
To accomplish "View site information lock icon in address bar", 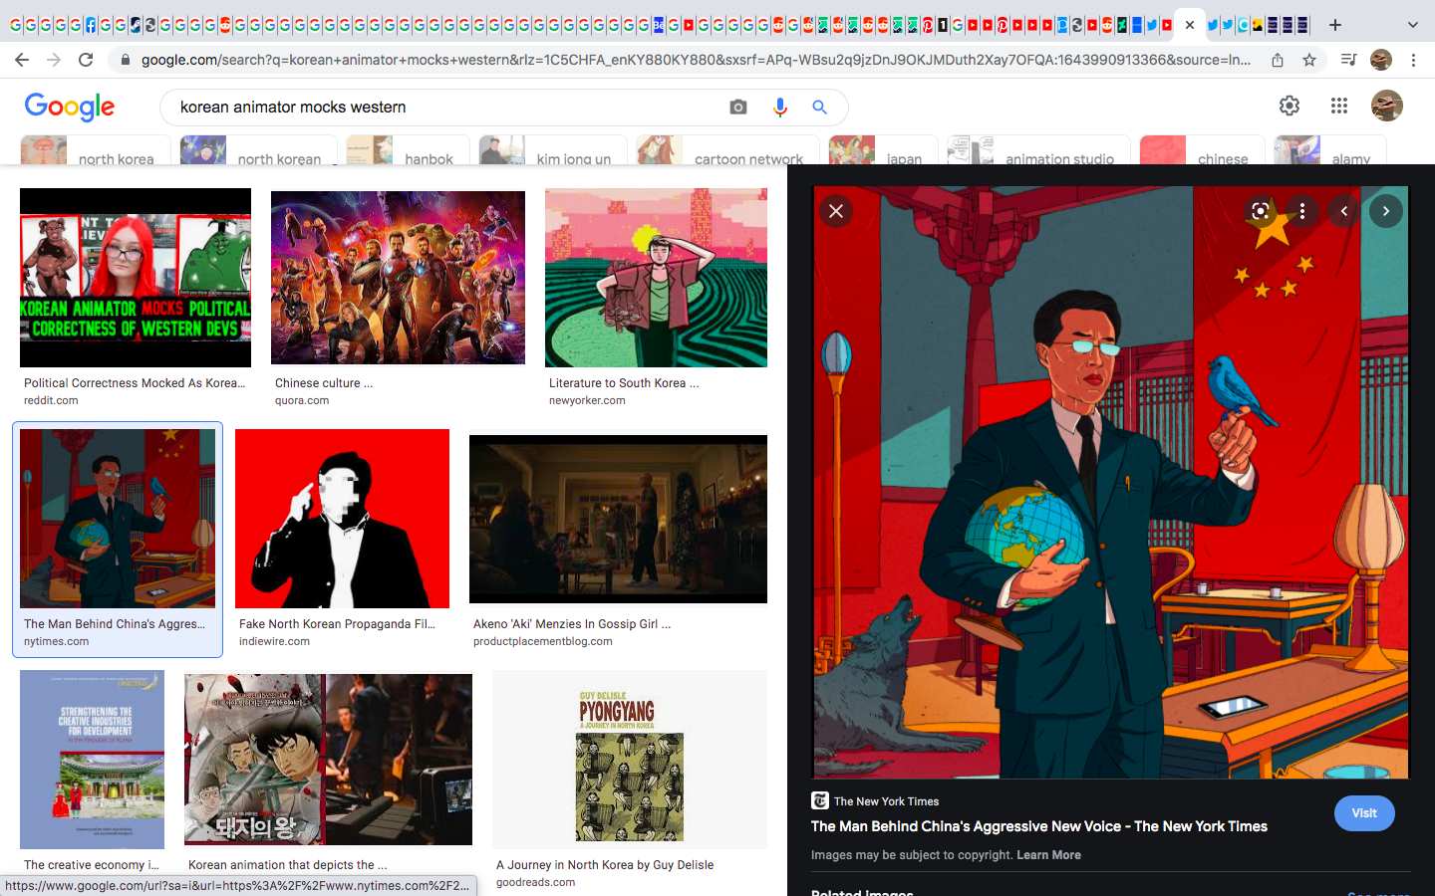I will 125,60.
